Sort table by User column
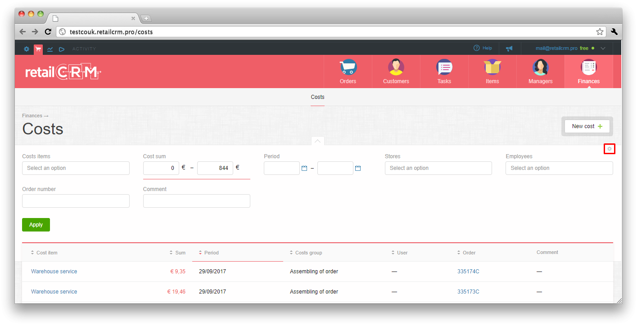The height and width of the screenshot is (325, 637). coord(399,253)
